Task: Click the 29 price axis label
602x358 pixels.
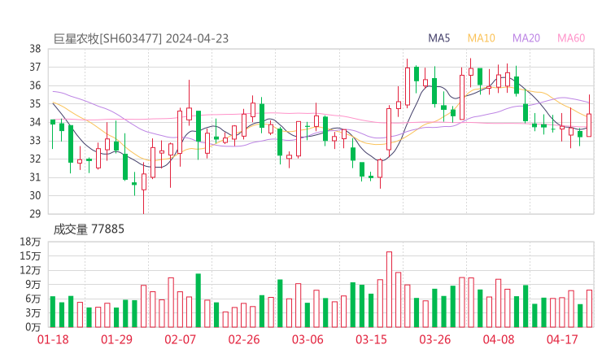Action: pyautogui.click(x=35, y=214)
